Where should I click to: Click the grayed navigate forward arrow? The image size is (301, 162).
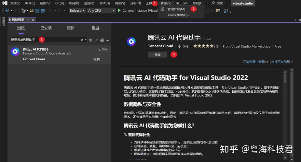click(x=16, y=10)
